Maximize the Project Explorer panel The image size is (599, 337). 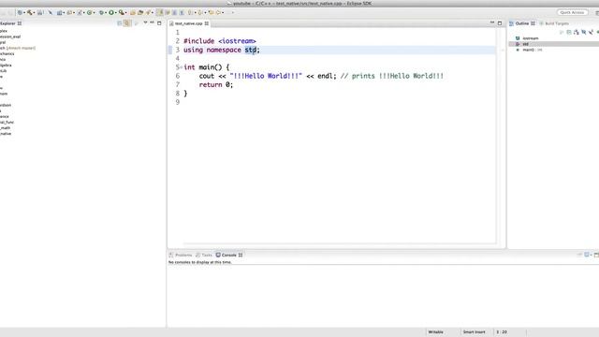point(159,23)
